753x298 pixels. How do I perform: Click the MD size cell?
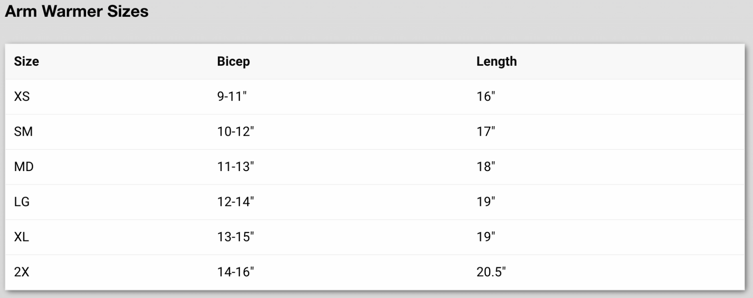point(24,167)
